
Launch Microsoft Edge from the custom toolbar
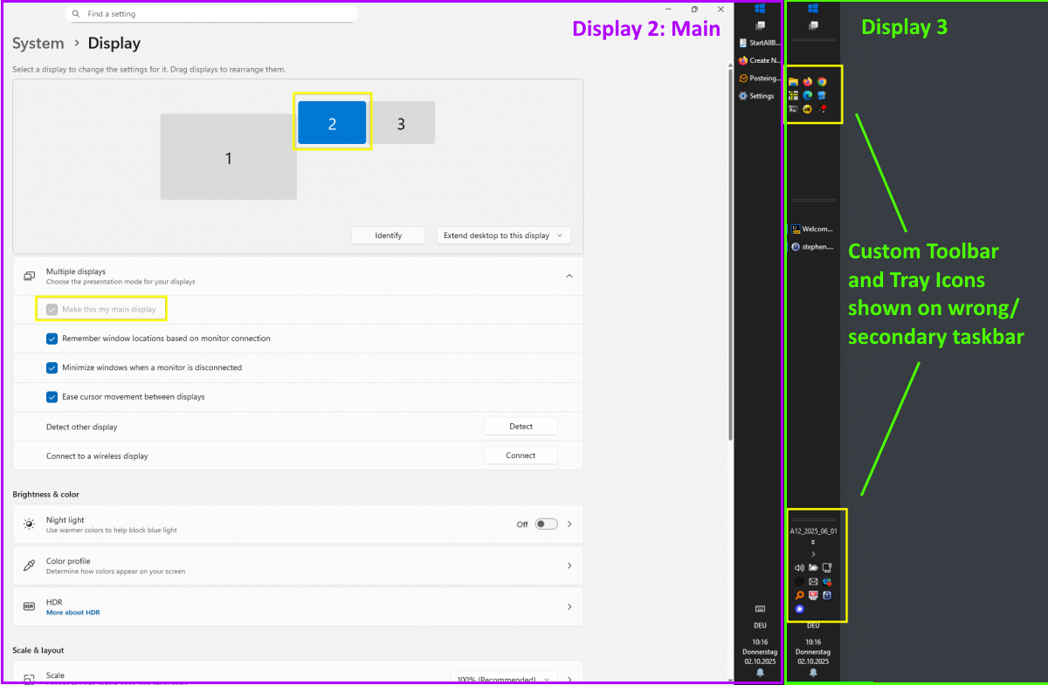pos(808,95)
